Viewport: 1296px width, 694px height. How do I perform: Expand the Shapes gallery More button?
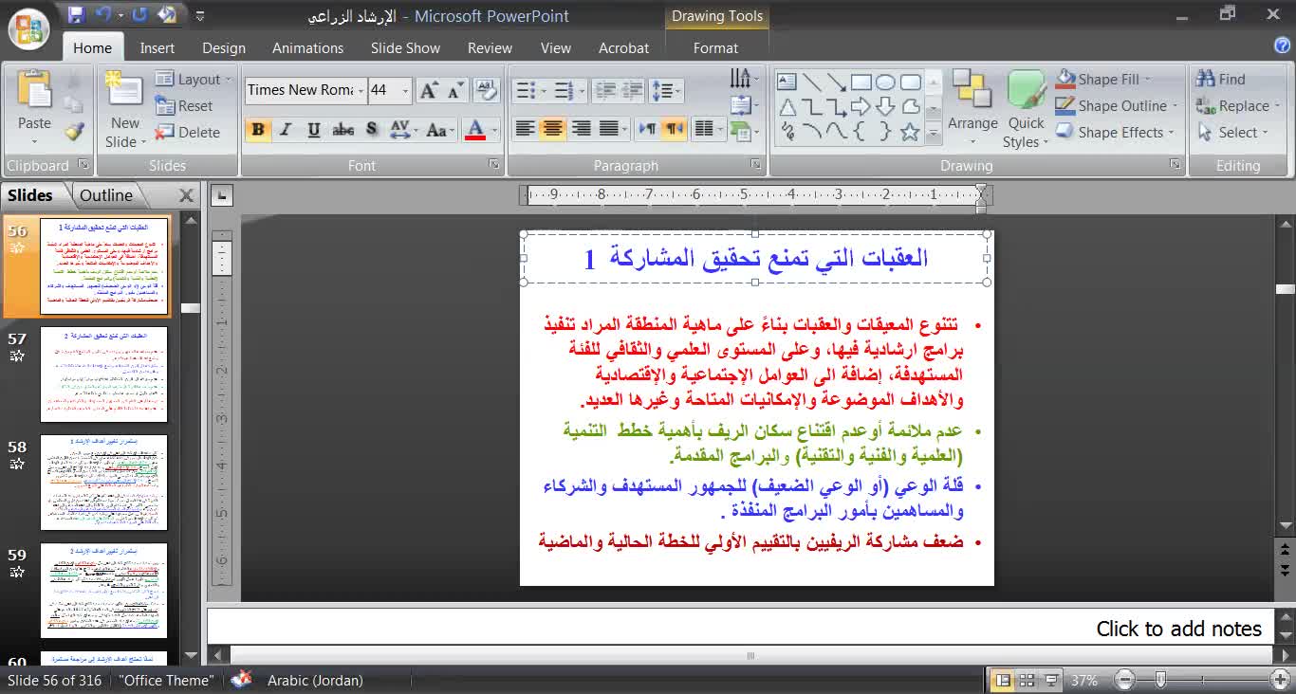934,135
